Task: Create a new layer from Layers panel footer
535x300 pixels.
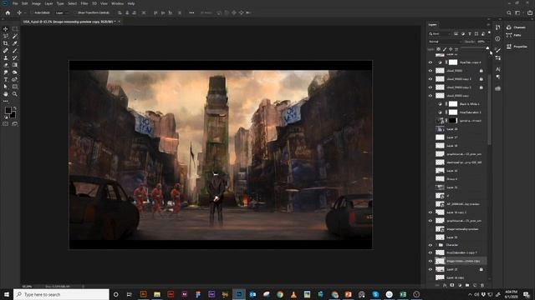Action: click(475, 285)
